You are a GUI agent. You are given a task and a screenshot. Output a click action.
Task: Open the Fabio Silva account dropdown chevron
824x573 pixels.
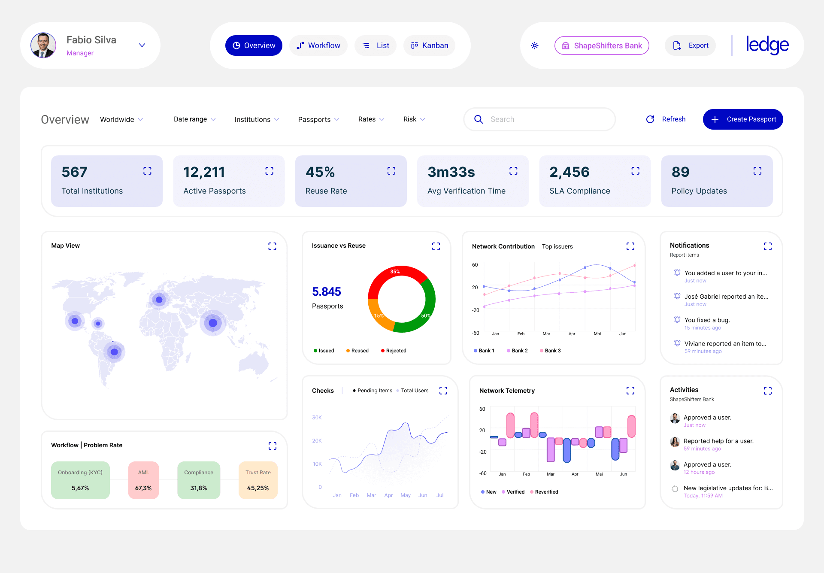pyautogui.click(x=142, y=45)
